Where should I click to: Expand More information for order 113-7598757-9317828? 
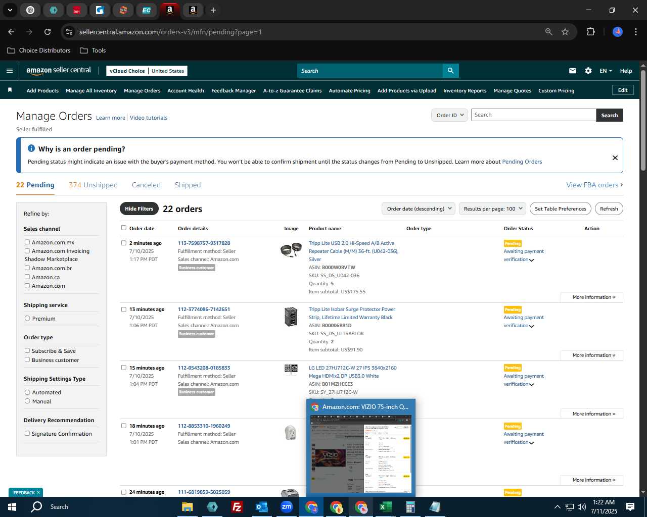pyautogui.click(x=592, y=297)
